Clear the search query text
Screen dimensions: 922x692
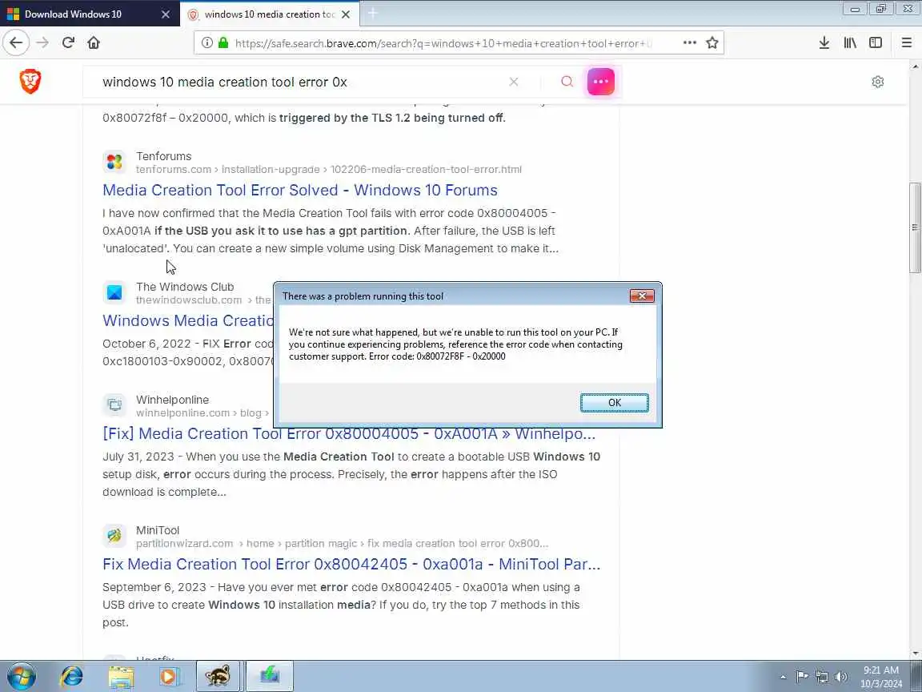513,82
